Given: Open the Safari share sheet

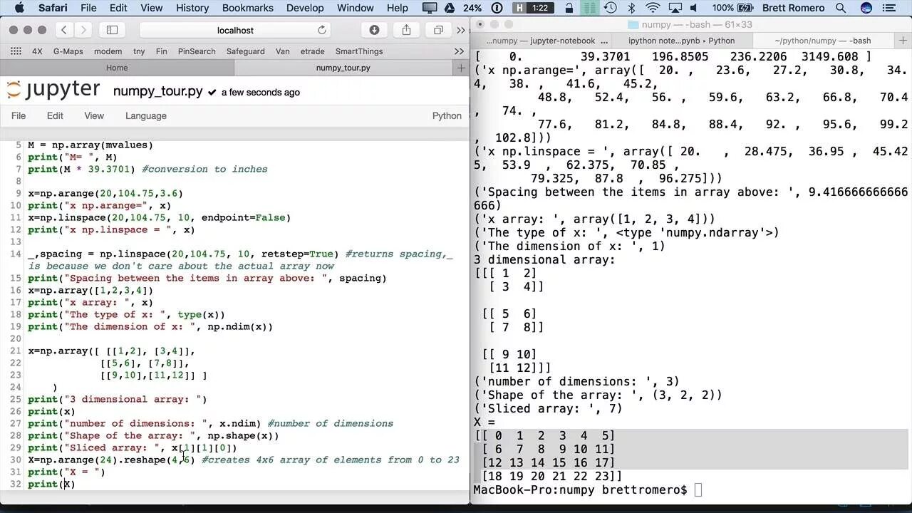Looking at the screenshot, I should coord(406,30).
